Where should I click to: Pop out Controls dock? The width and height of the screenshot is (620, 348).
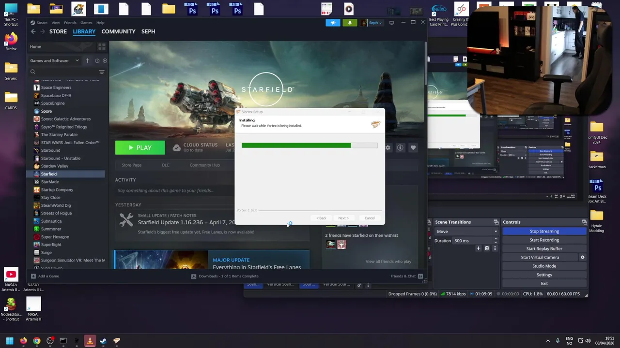pyautogui.click(x=584, y=222)
